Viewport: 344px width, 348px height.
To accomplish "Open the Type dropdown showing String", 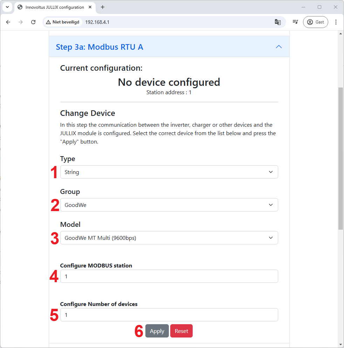I will point(169,172).
